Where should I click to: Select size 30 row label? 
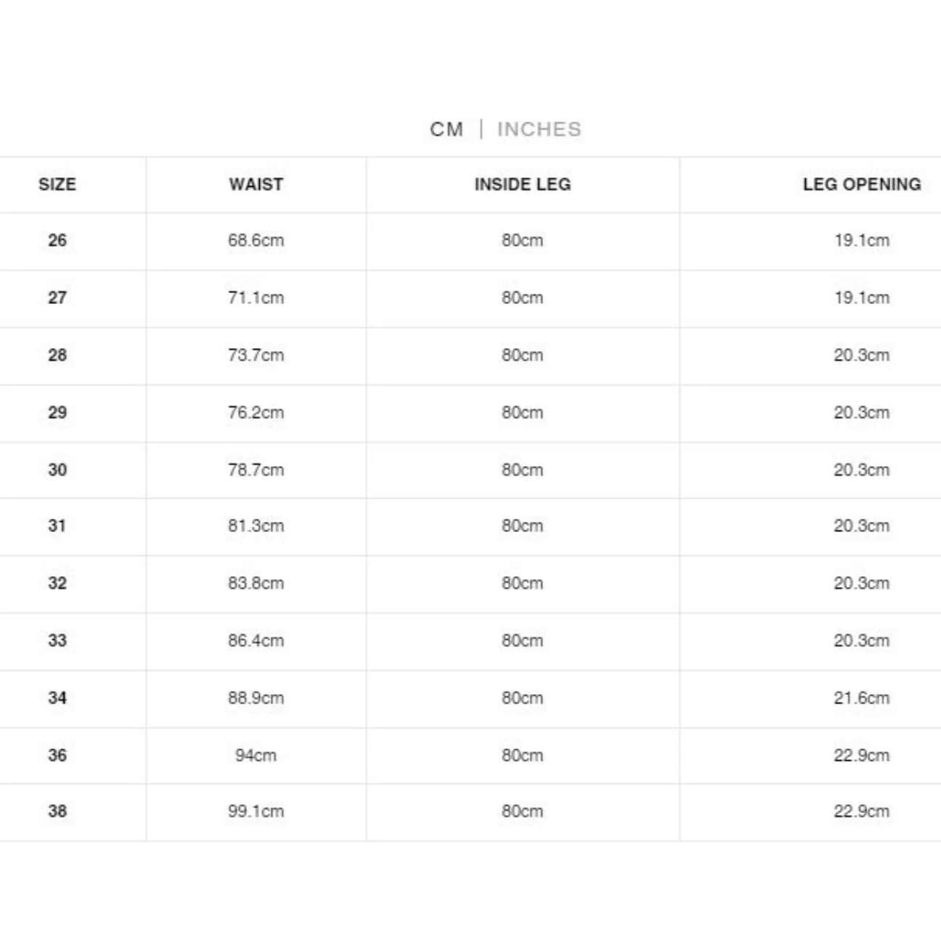(57, 470)
